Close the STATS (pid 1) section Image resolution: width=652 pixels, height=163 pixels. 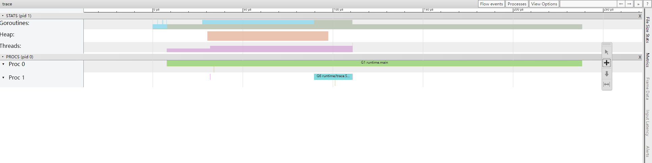click(640, 16)
